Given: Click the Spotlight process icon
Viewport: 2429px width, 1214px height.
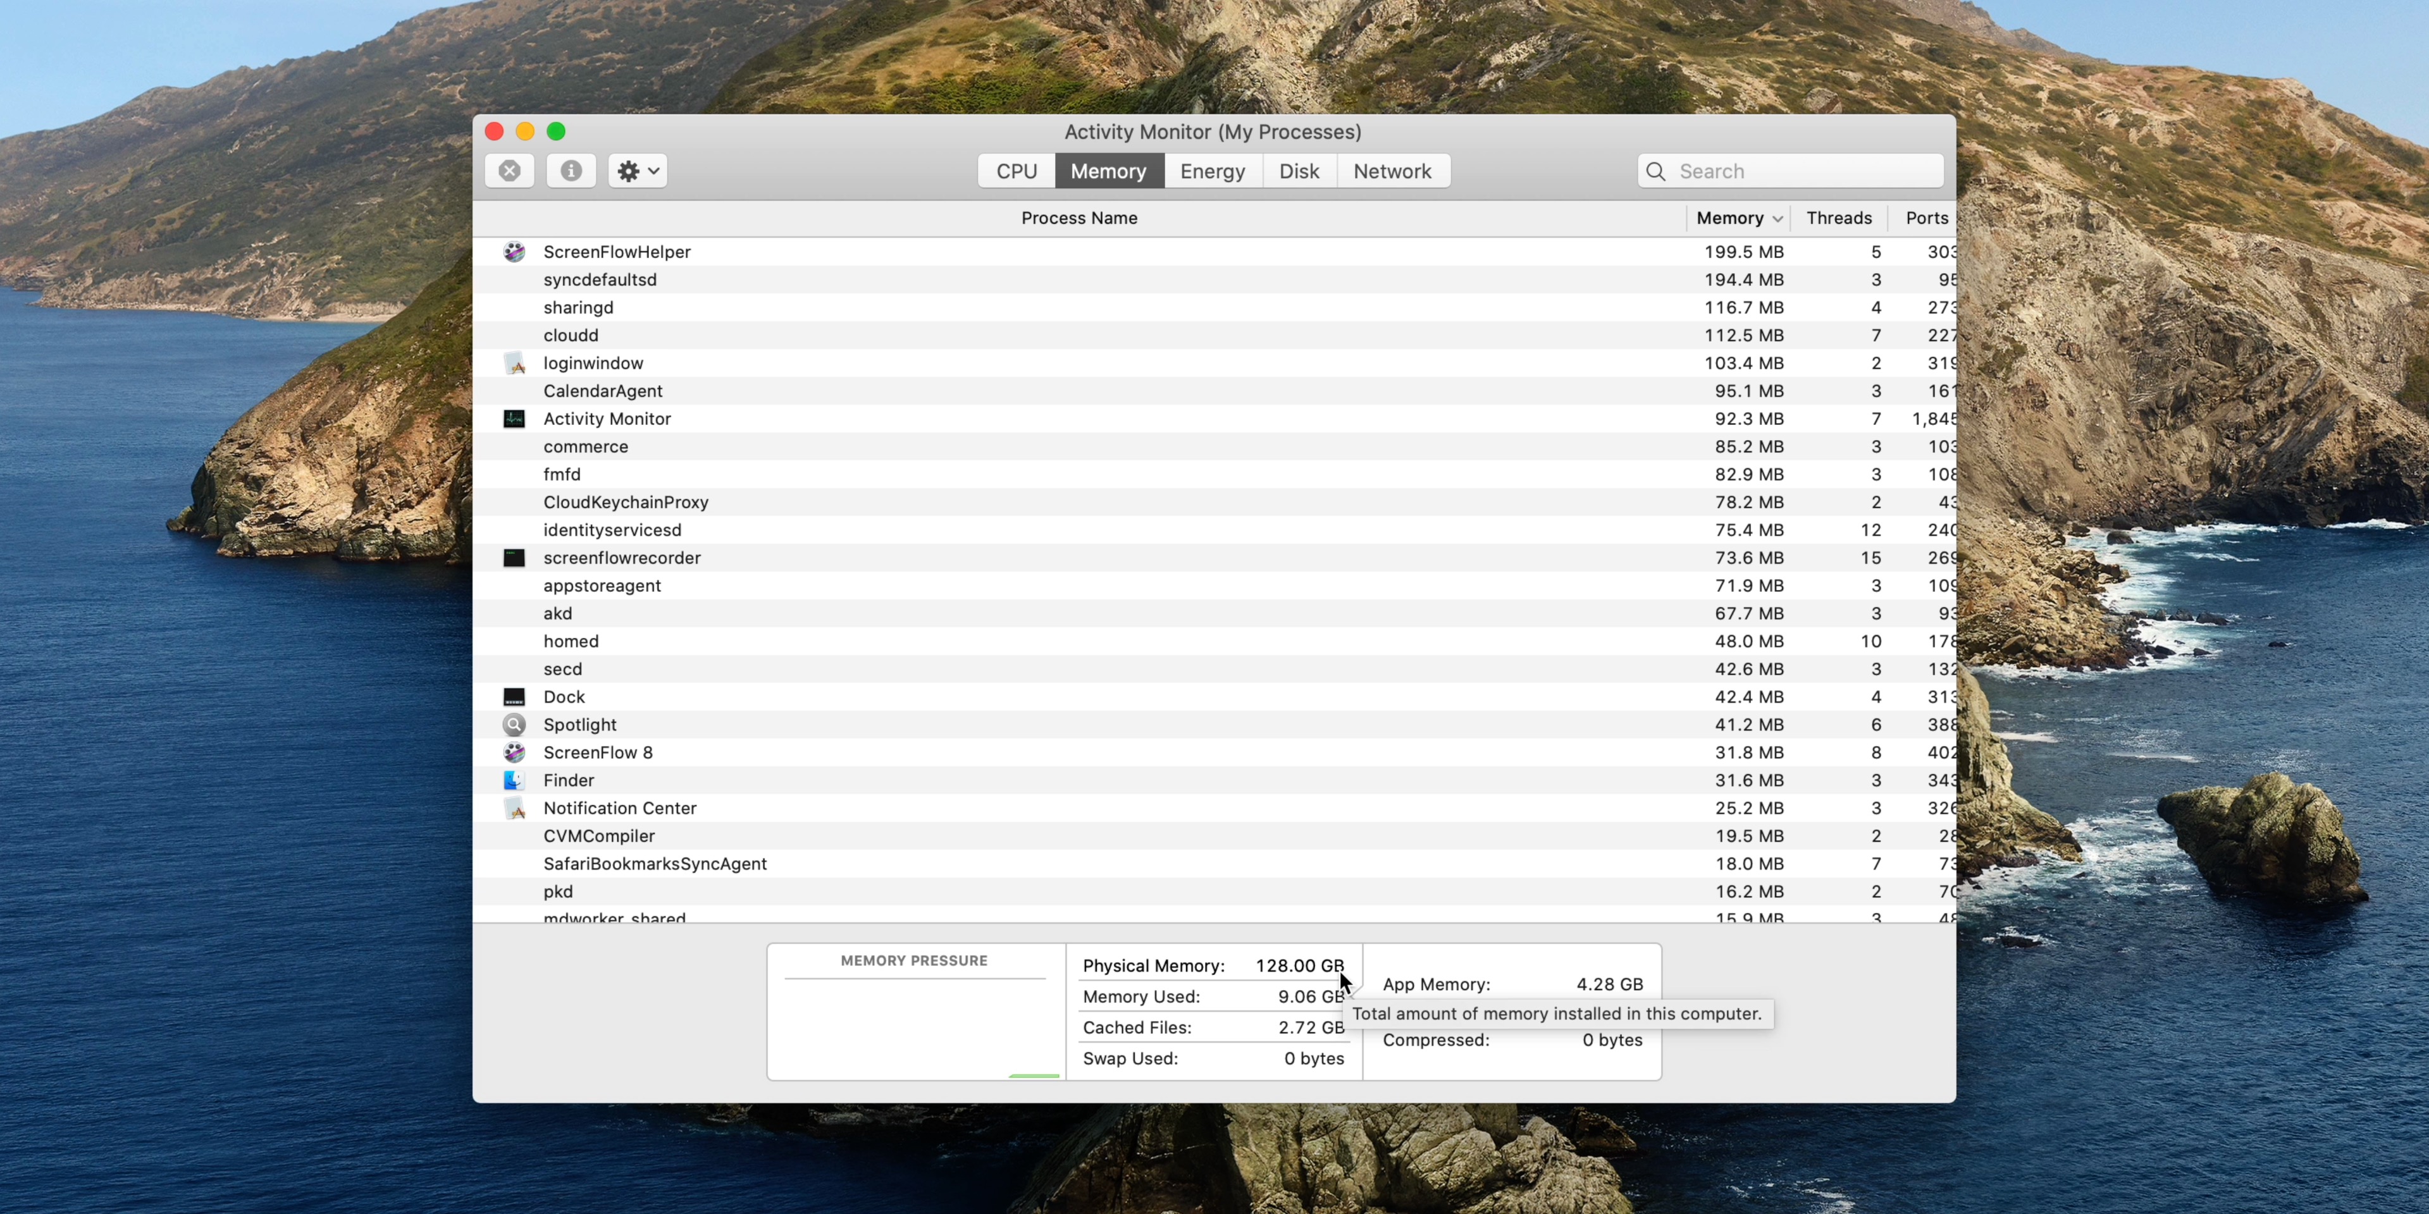Looking at the screenshot, I should (514, 725).
